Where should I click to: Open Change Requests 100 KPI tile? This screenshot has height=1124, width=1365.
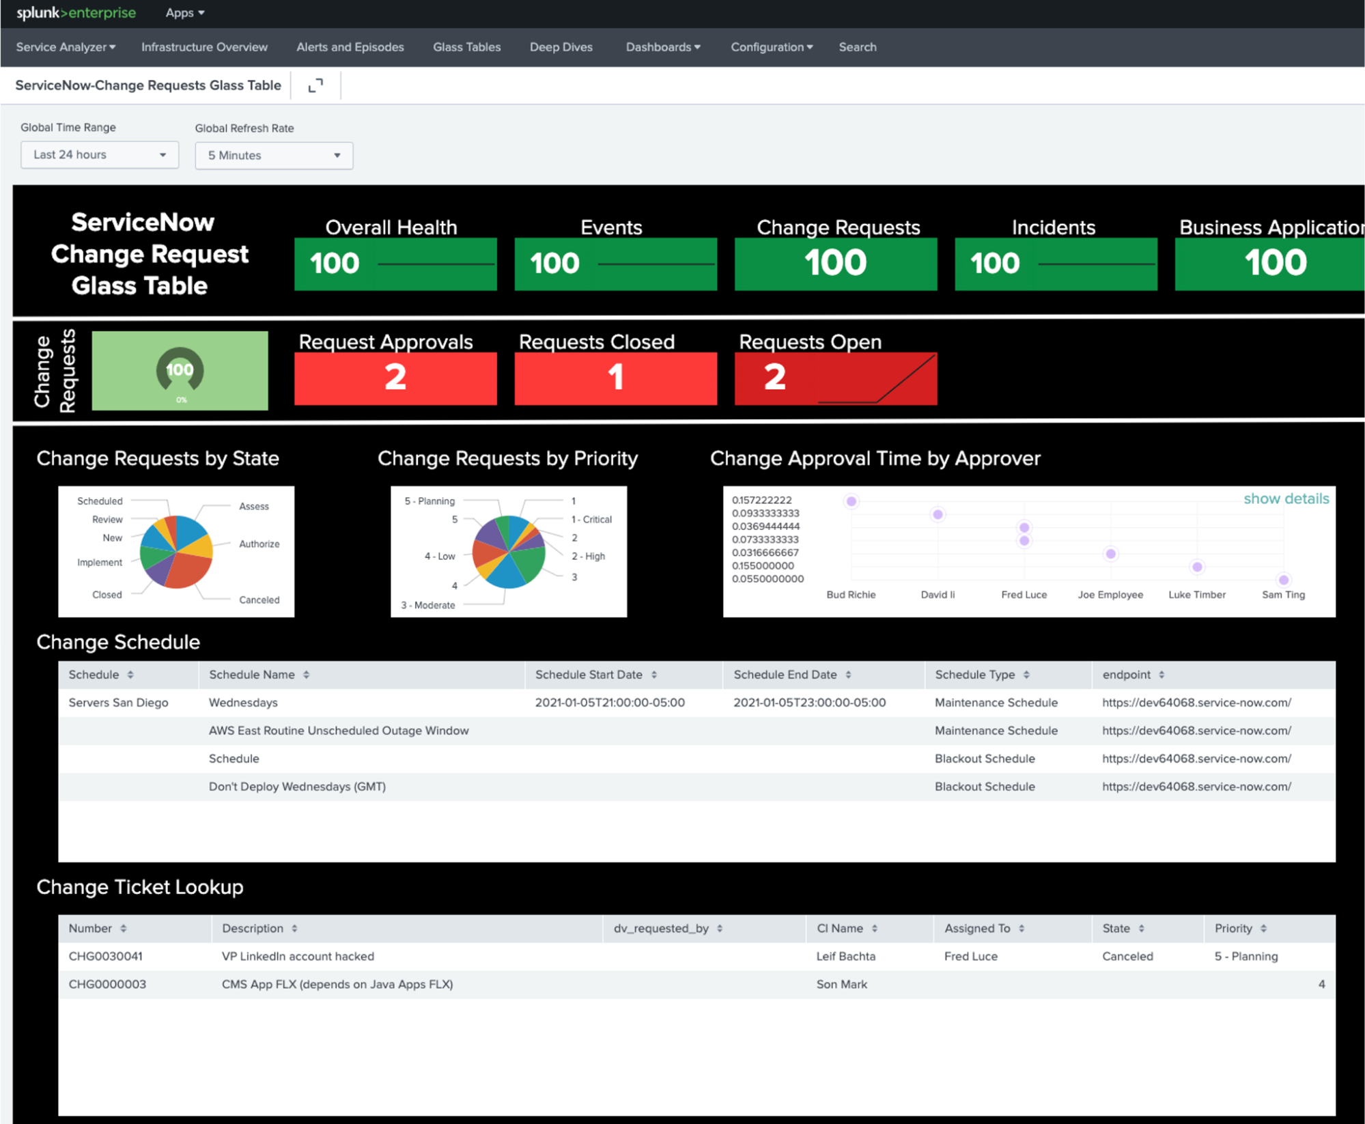(x=836, y=264)
